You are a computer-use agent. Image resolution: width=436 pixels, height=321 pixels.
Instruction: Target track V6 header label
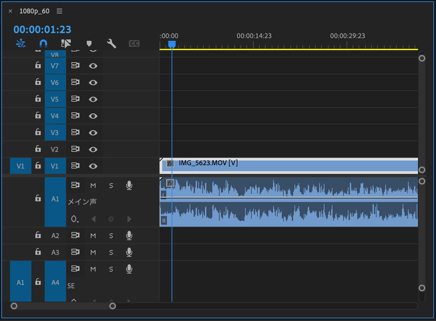point(55,82)
